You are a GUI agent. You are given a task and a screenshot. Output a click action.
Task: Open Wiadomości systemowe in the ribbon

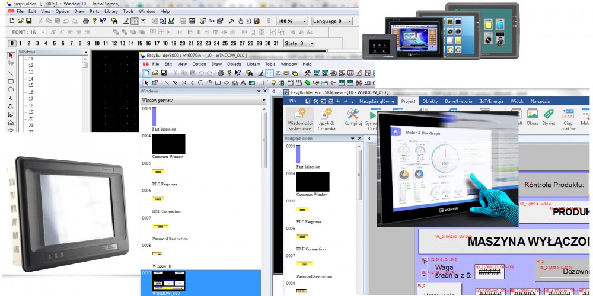pyautogui.click(x=300, y=117)
